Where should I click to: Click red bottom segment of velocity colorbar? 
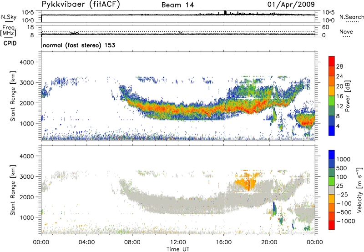pyautogui.click(x=332, y=225)
